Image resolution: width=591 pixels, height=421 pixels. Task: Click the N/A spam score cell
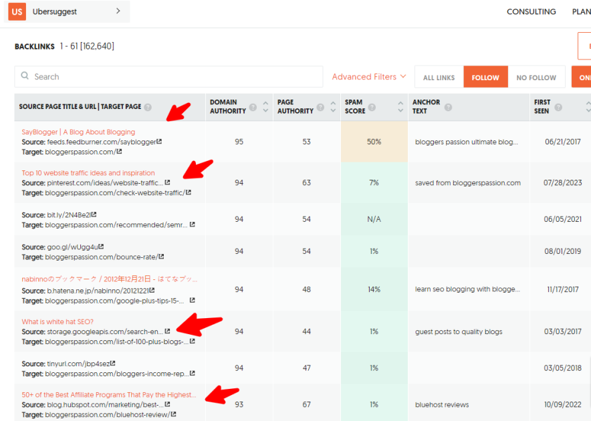(374, 219)
